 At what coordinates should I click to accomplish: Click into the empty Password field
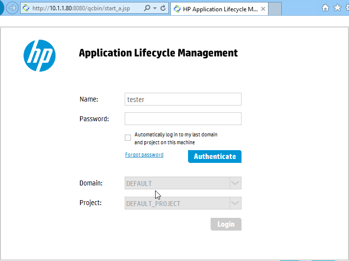coord(183,119)
